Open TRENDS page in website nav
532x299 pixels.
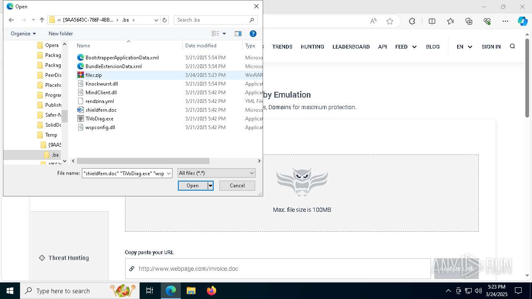click(282, 47)
